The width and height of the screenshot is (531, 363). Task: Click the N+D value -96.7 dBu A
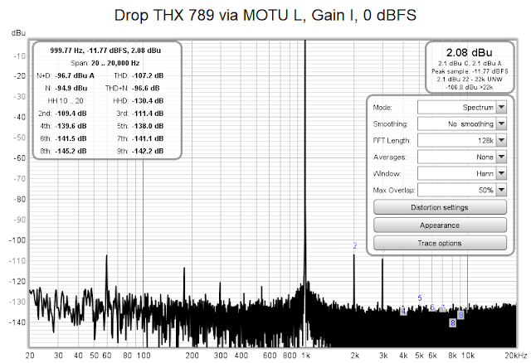(x=75, y=75)
